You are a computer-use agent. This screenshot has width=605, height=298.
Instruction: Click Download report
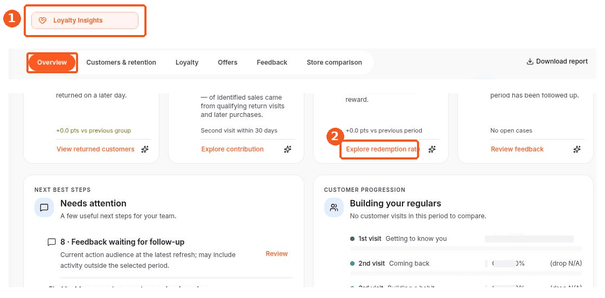(x=557, y=61)
